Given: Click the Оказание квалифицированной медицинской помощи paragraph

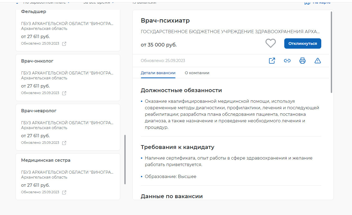Looking at the screenshot, I should point(232,114).
